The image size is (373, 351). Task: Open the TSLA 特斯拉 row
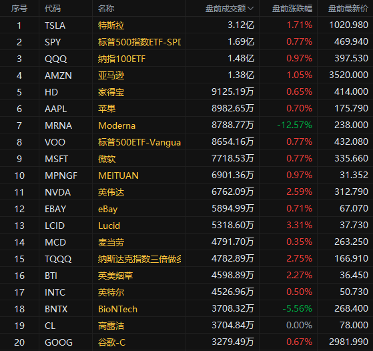point(187,25)
